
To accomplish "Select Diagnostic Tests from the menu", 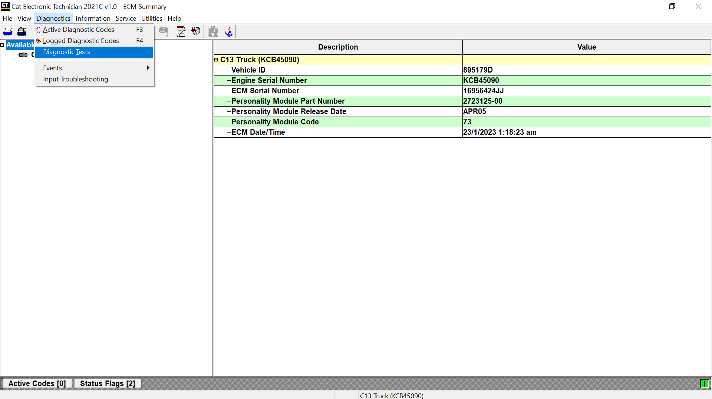I will [66, 52].
